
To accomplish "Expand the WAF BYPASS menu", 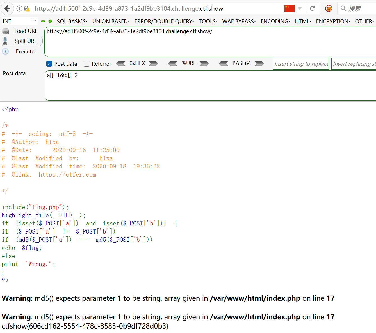I will (239, 21).
